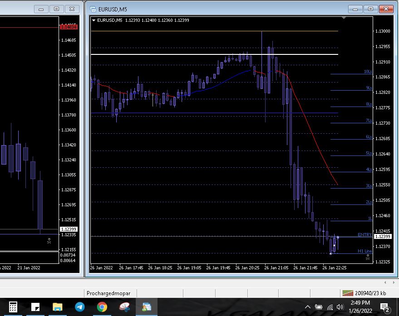Click the Prochargedmopar profile in status bar
This screenshot has width=399, height=316.
click(x=108, y=293)
